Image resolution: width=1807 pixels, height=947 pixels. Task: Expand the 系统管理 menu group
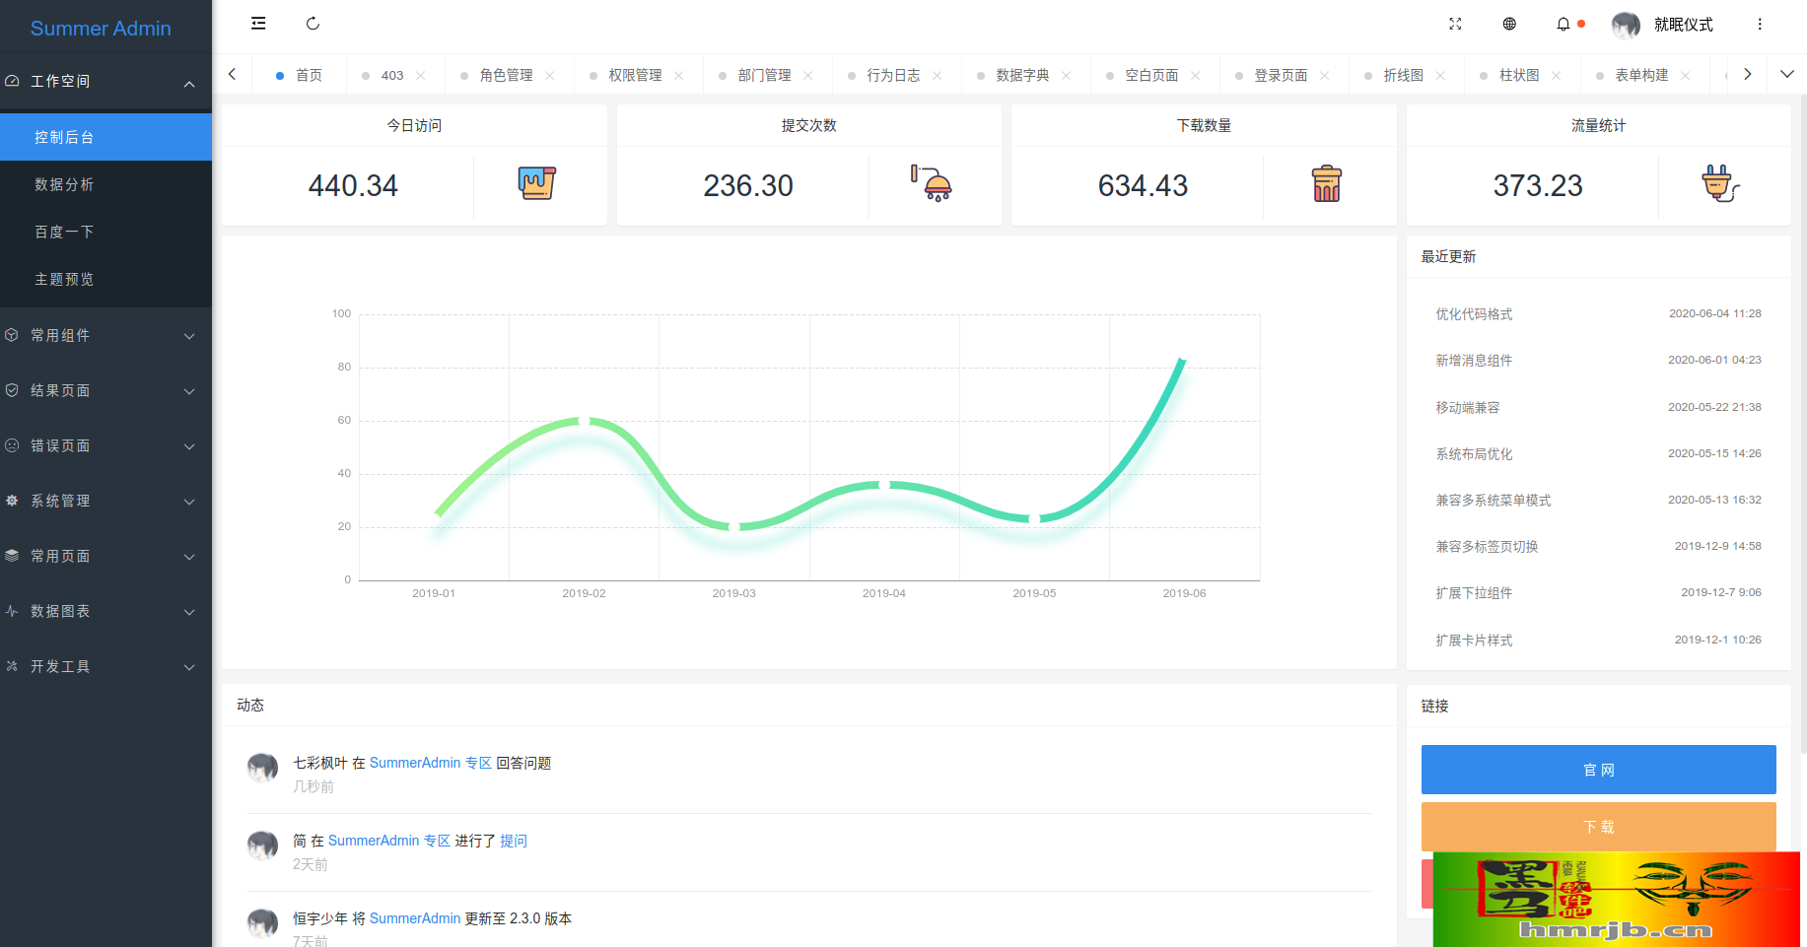pos(105,501)
